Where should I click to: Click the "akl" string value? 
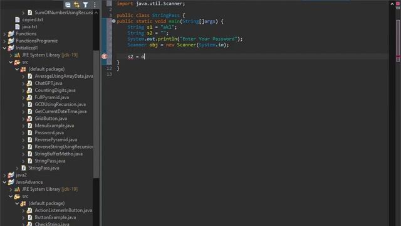click(x=167, y=27)
